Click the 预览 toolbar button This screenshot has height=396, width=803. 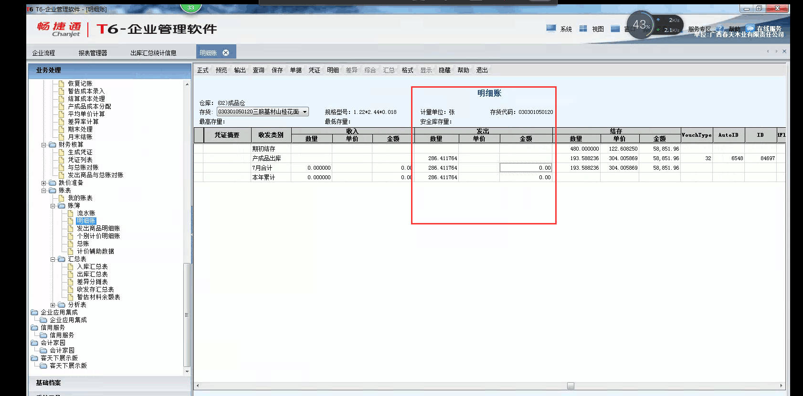tap(222, 70)
